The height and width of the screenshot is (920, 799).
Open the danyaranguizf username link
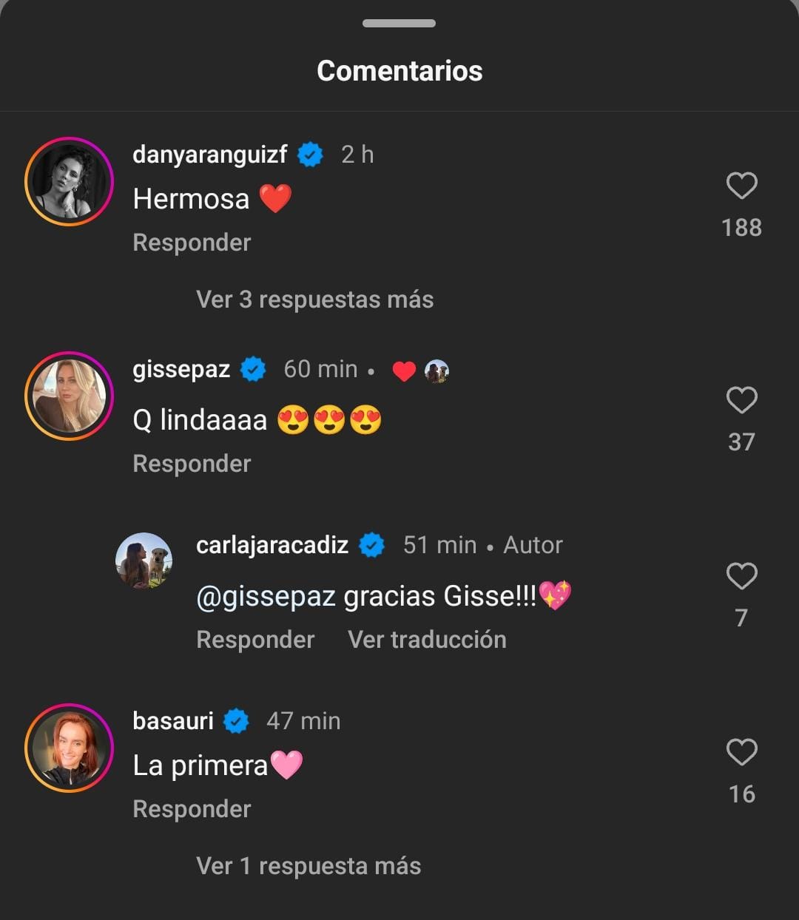pos(210,155)
